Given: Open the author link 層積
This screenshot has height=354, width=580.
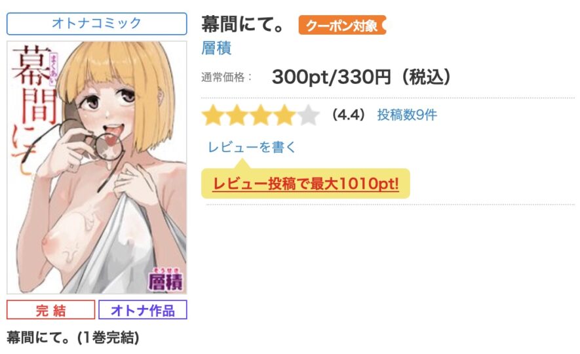Looking at the screenshot, I should (216, 48).
